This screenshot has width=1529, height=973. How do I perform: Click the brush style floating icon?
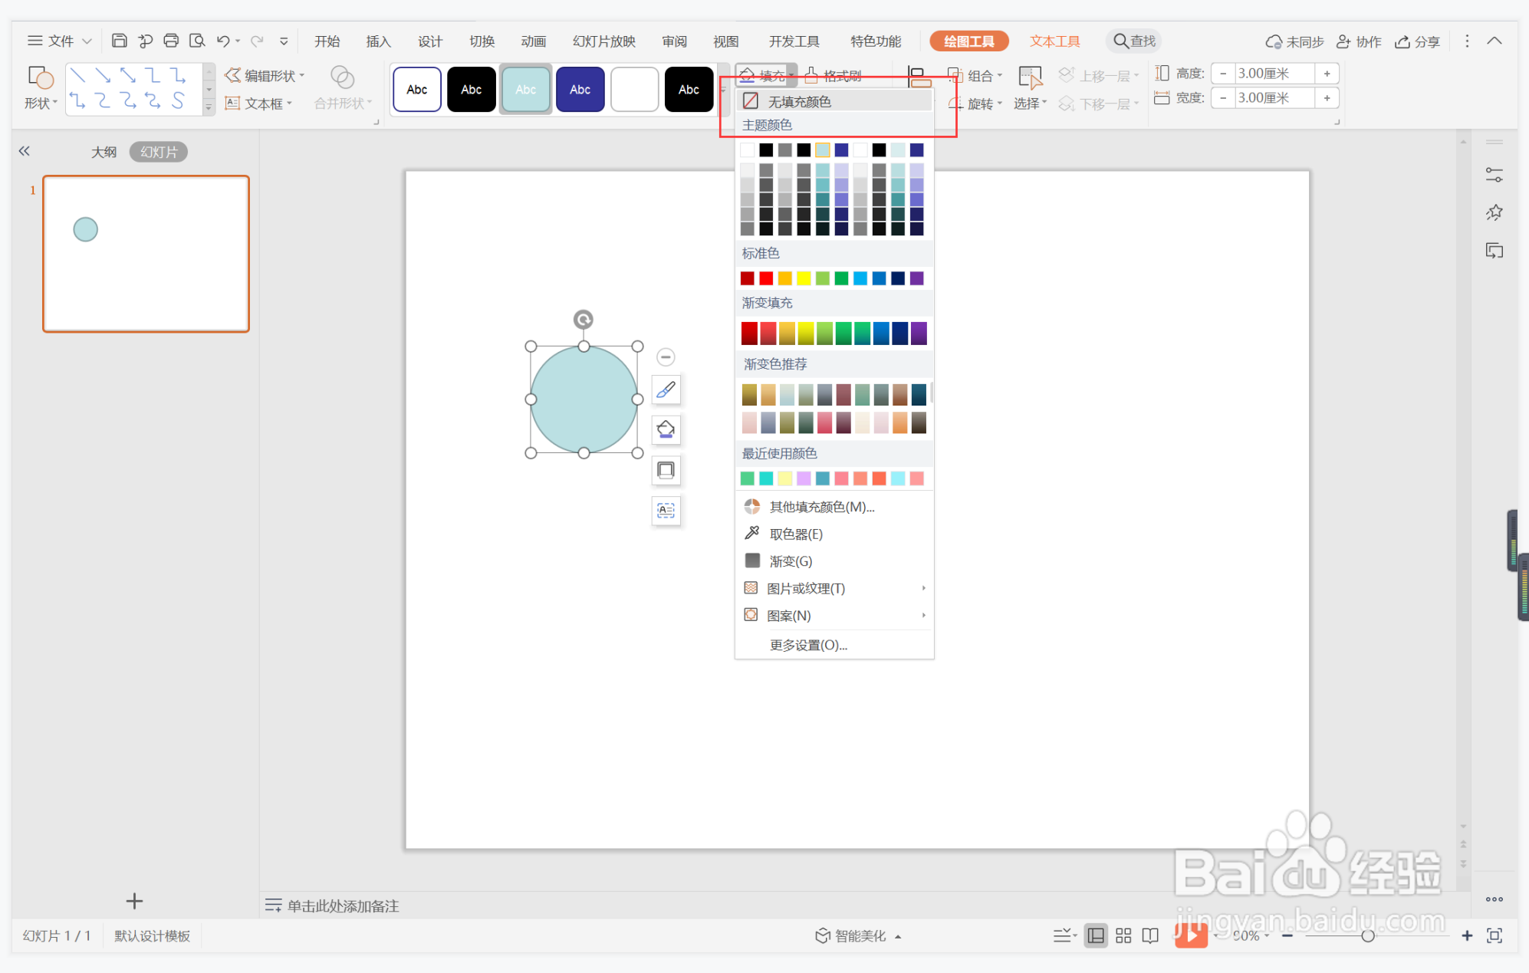[666, 390]
